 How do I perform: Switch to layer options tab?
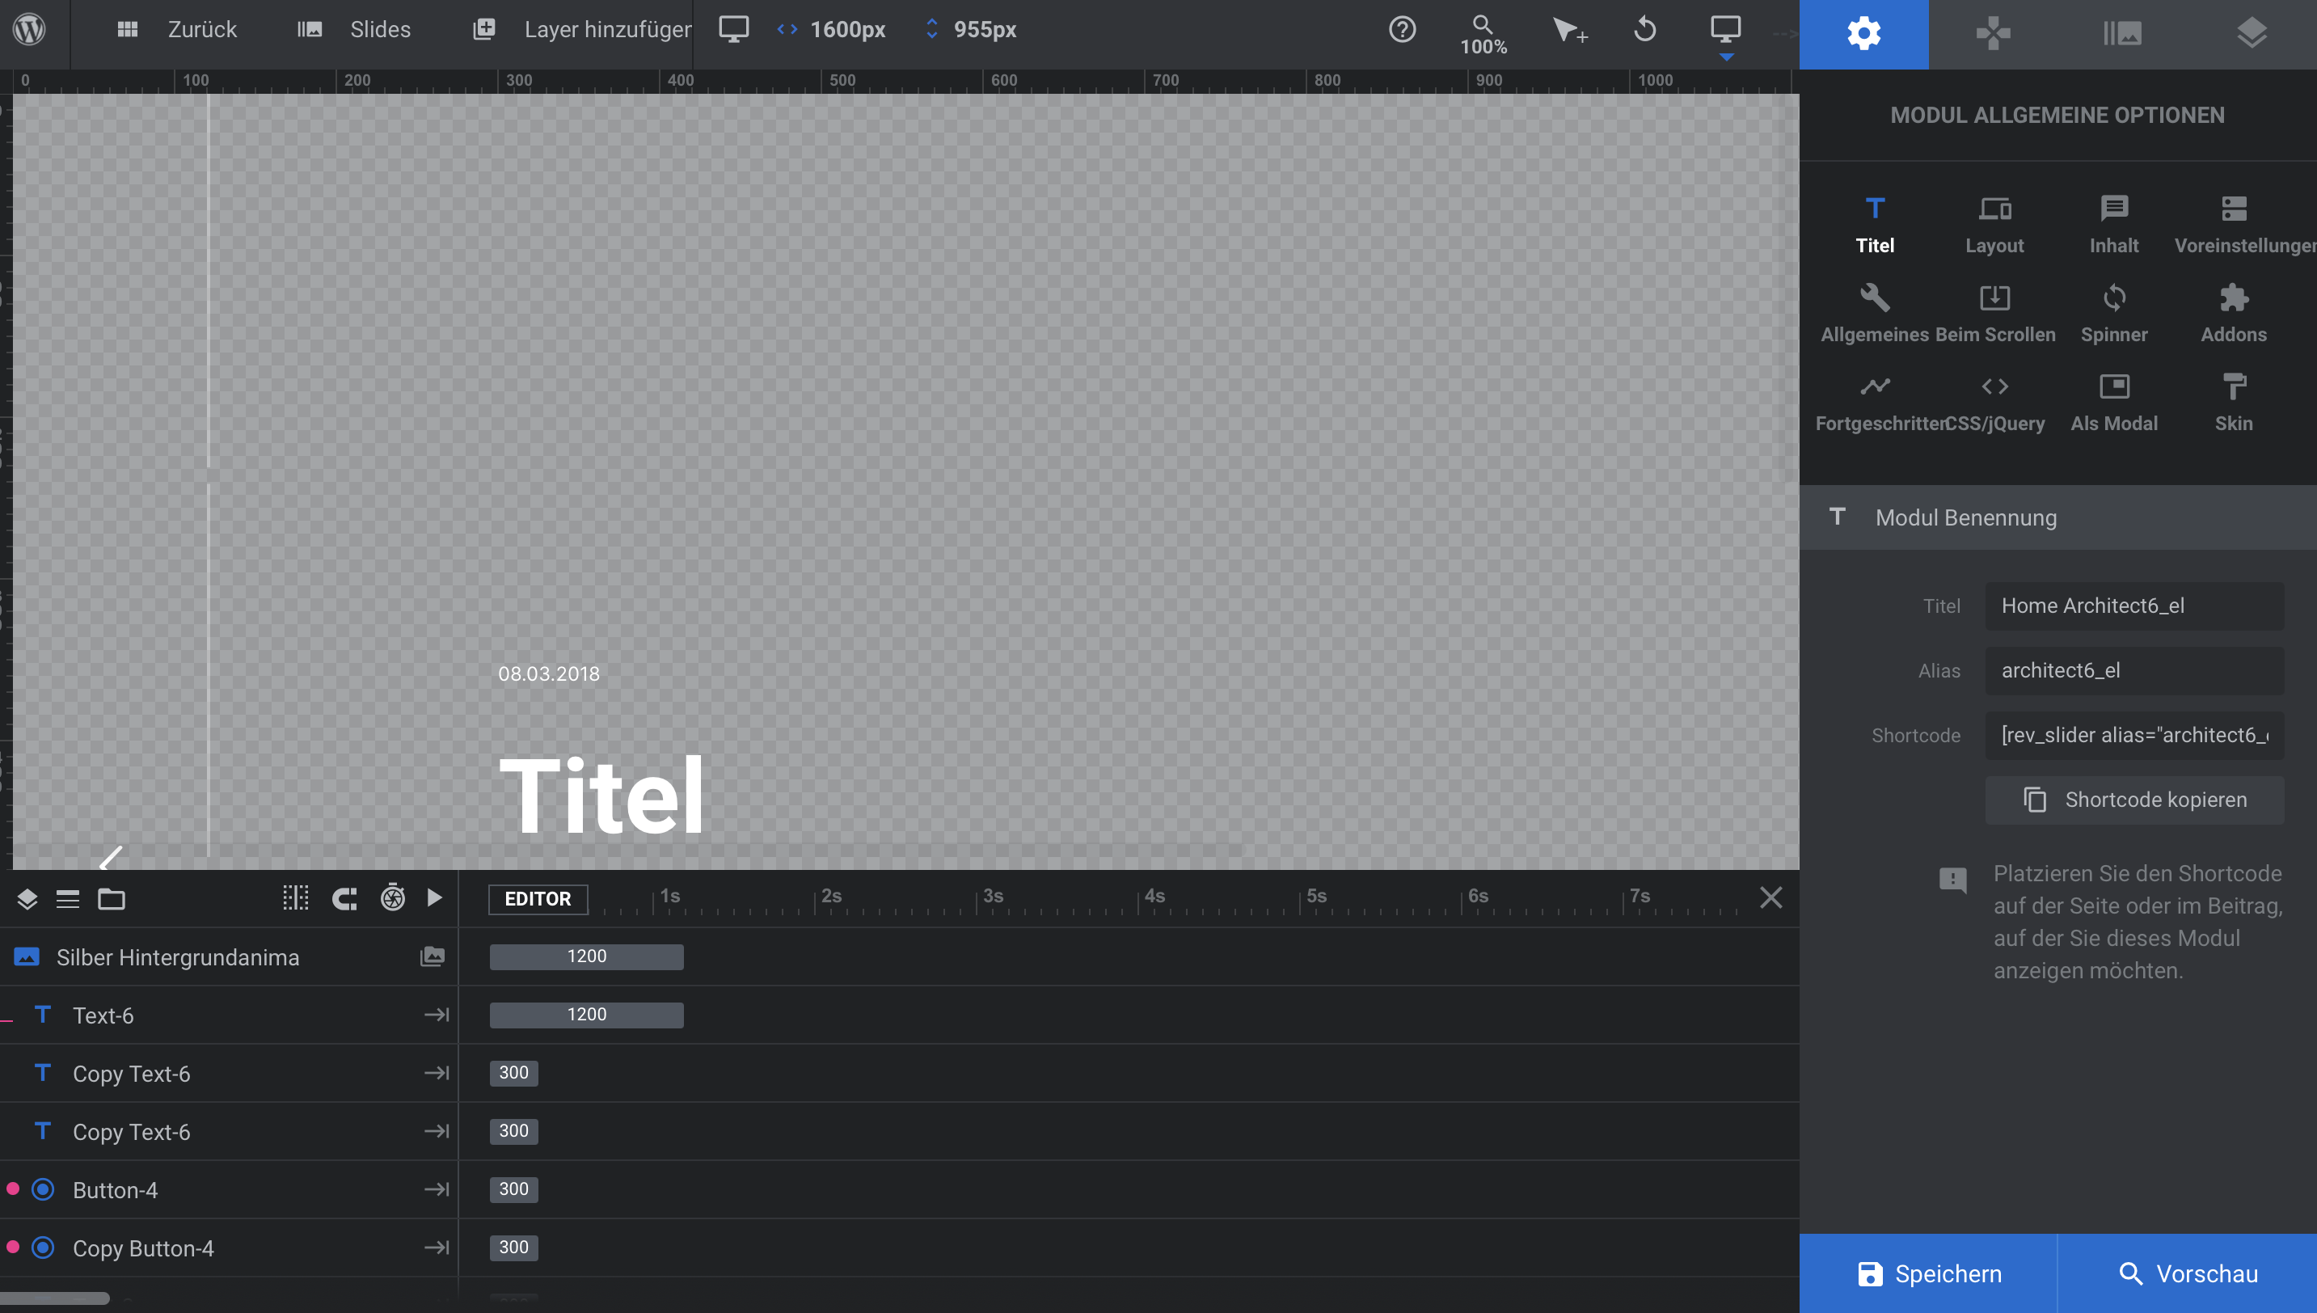[x=2252, y=34]
